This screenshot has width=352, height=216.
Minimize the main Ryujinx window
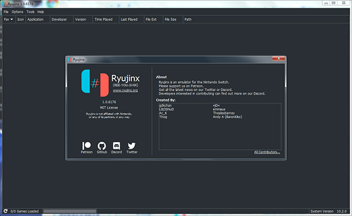(x=326, y=3)
